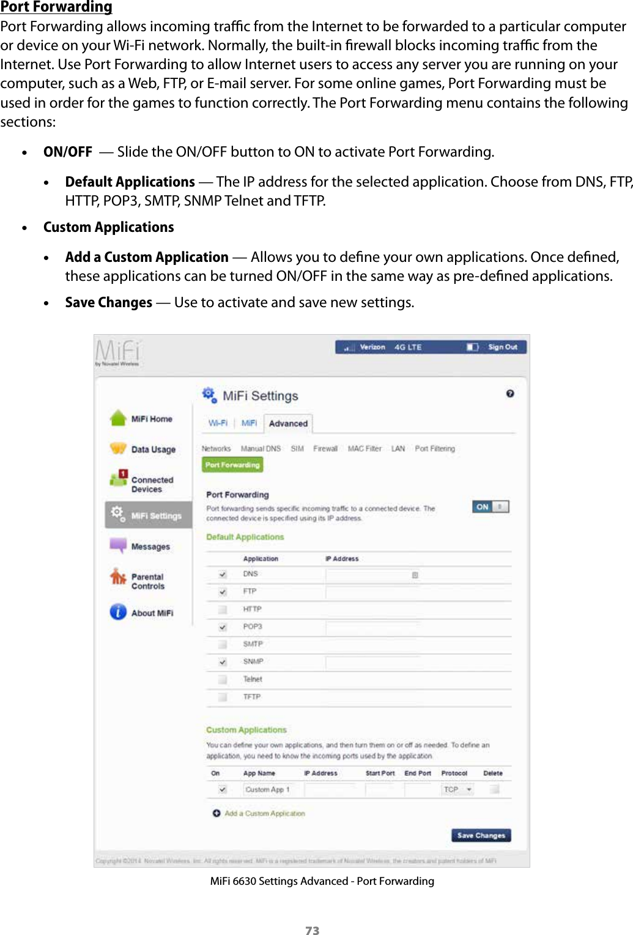633x935 pixels.
Task: Uncheck the DNS application checkbox
Action: pos(221,574)
